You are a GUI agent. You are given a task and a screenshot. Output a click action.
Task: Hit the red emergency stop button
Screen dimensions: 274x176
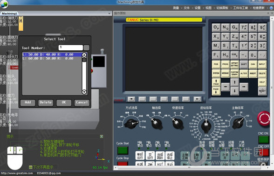[264, 118]
